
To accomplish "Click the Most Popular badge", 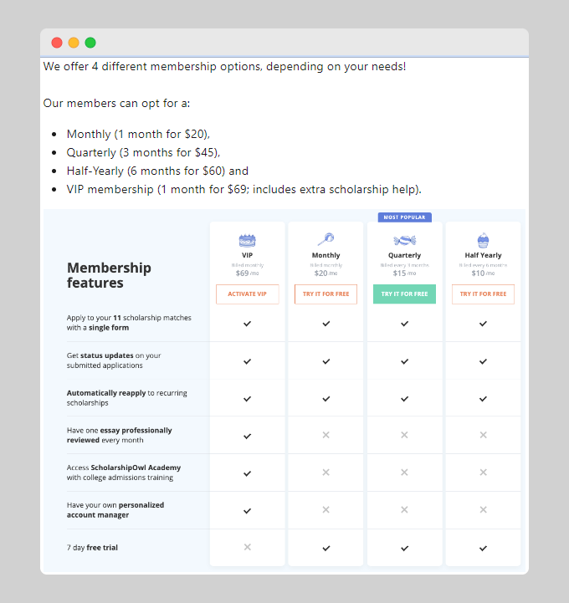I will coord(404,217).
